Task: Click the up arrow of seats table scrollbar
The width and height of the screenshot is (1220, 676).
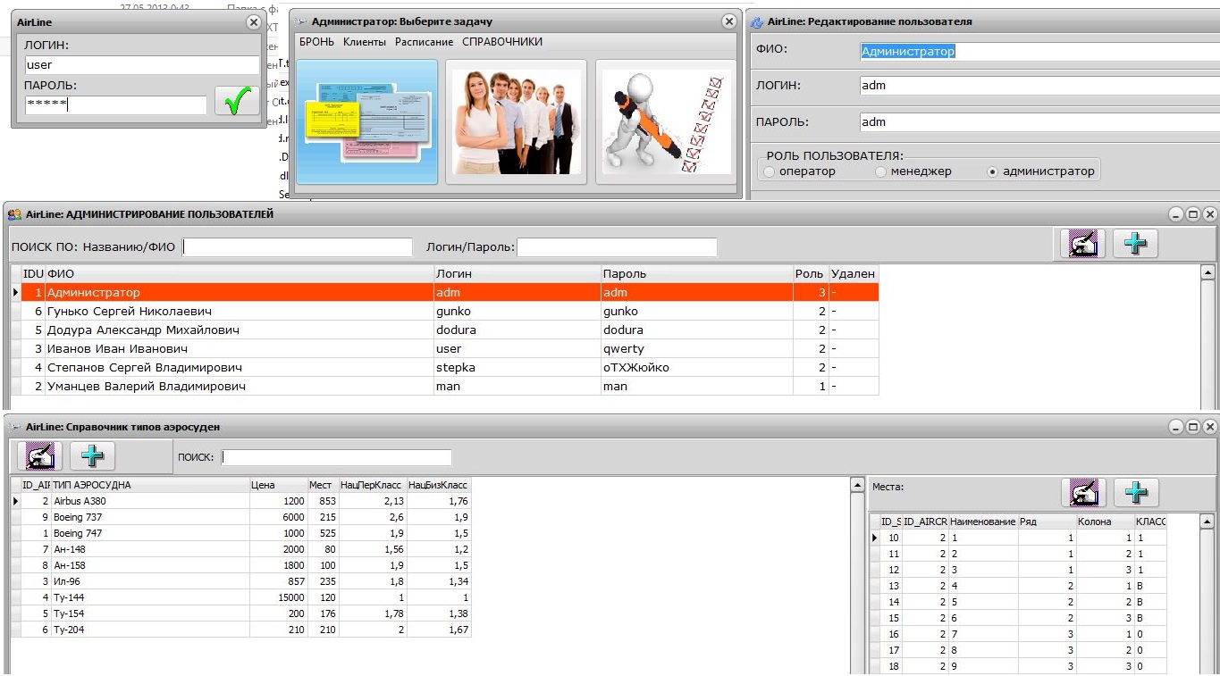Action: click(1207, 522)
